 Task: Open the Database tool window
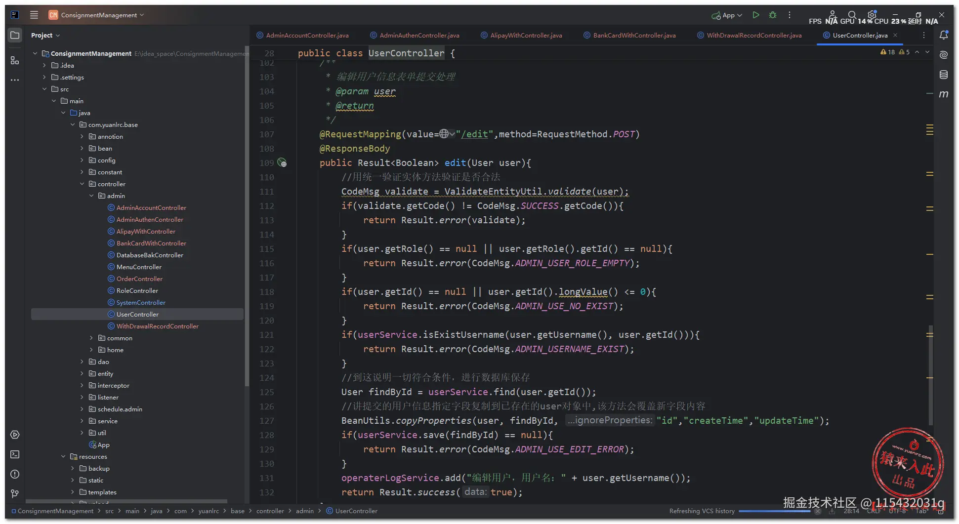click(x=944, y=75)
